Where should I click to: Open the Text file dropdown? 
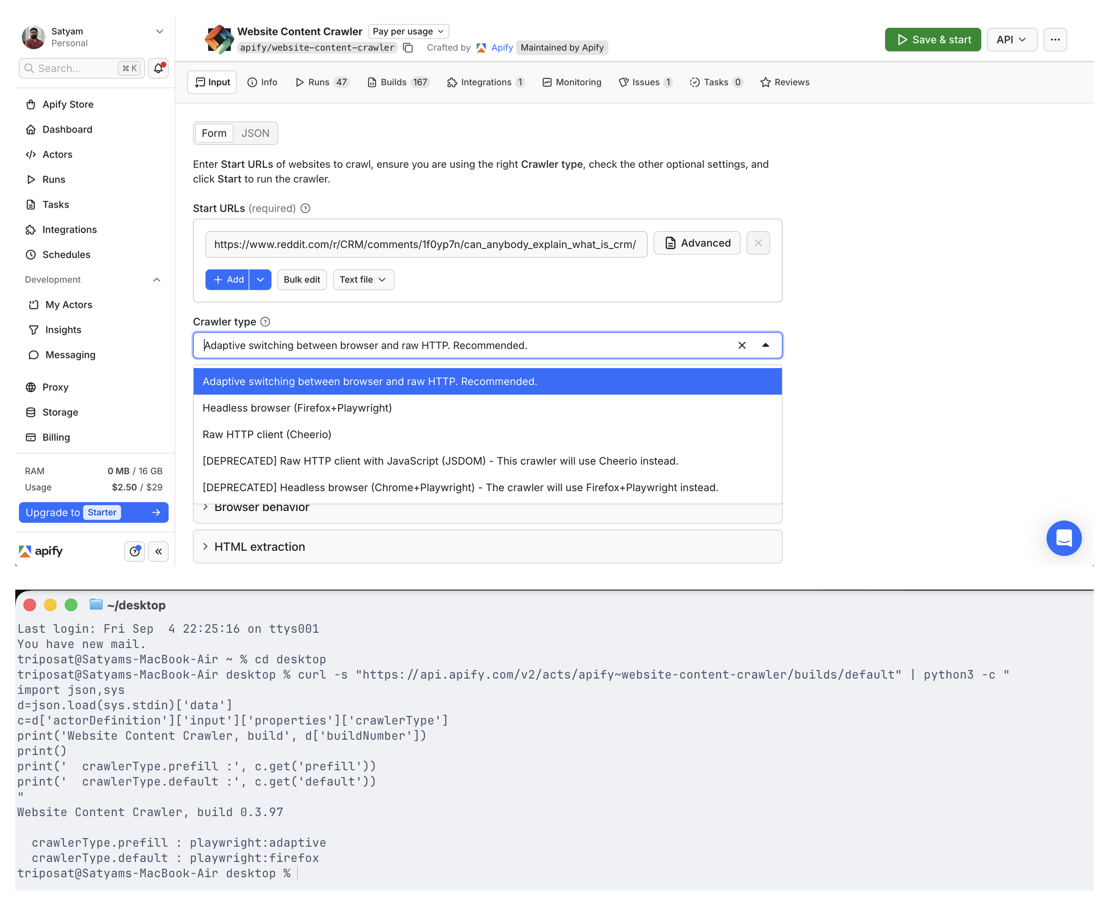(363, 280)
